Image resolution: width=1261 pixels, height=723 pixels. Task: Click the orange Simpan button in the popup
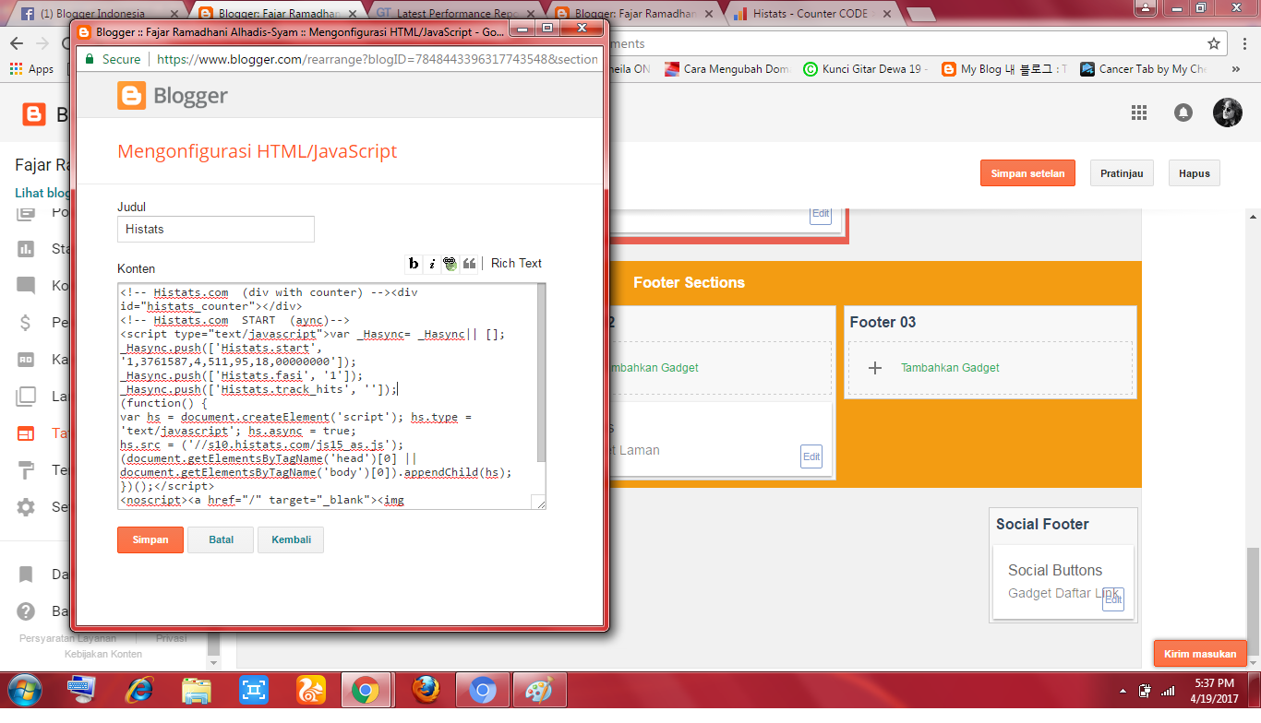(x=150, y=539)
